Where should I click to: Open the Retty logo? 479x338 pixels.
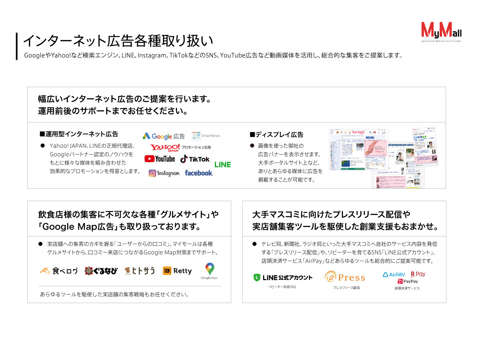tap(177, 271)
